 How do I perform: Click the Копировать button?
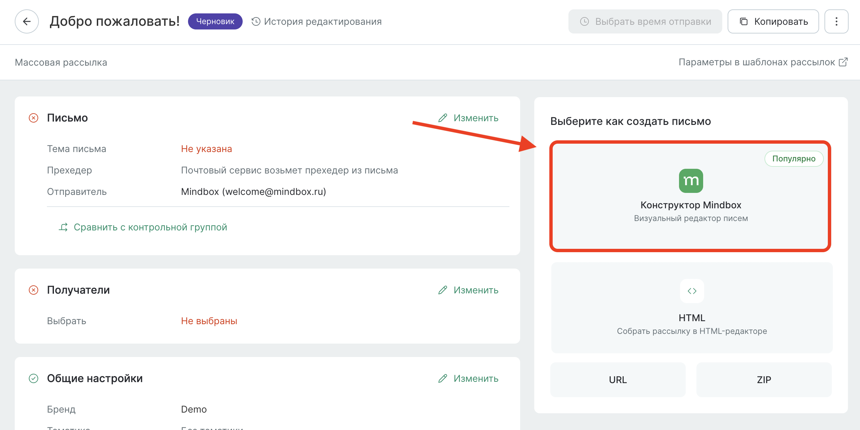774,21
